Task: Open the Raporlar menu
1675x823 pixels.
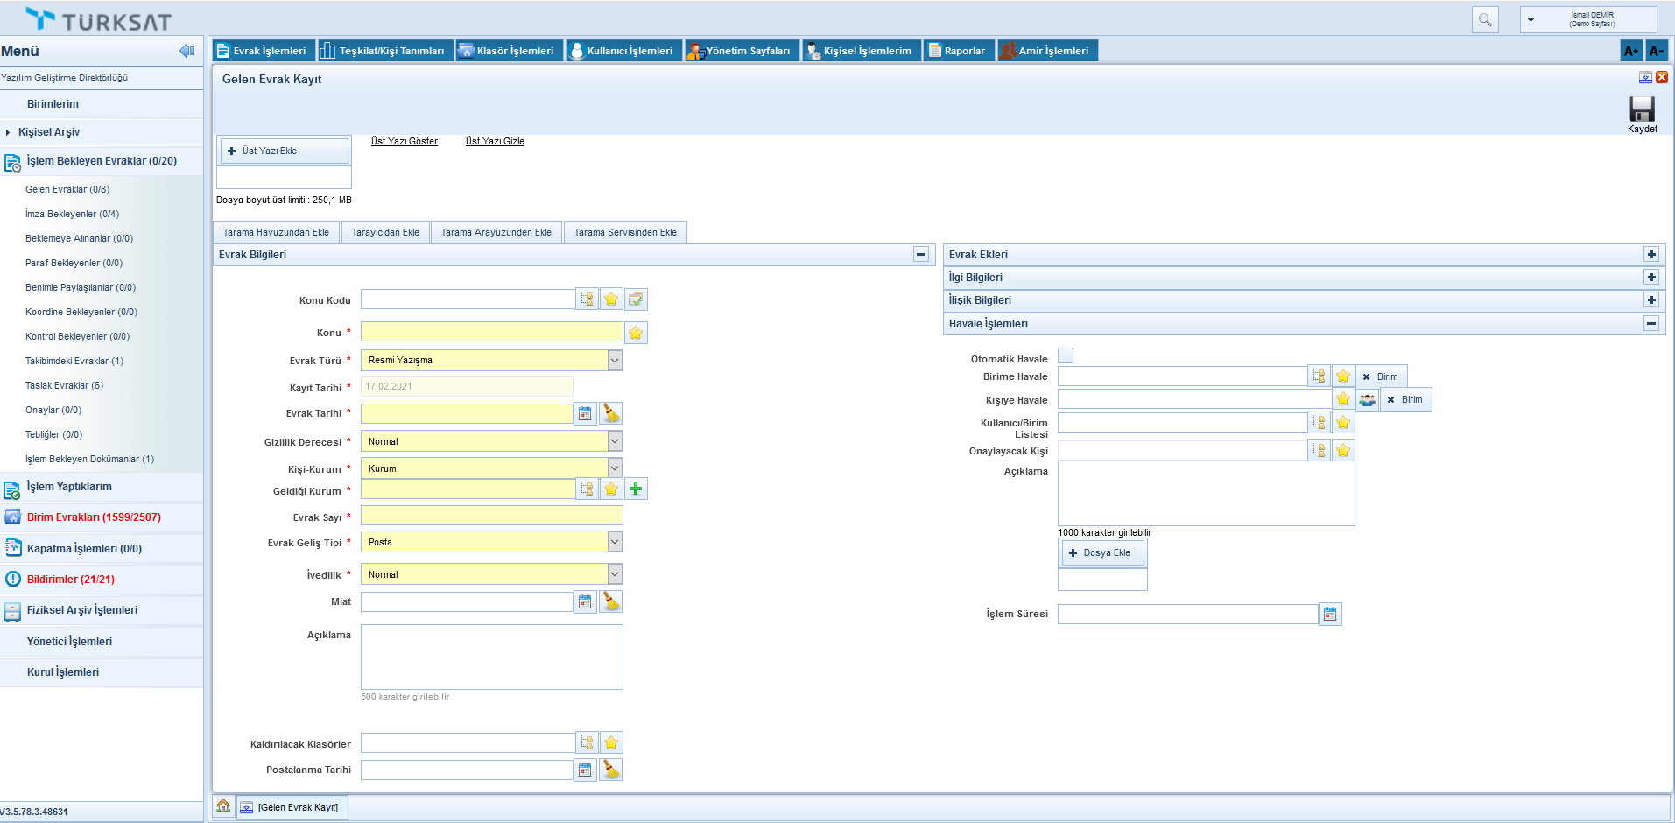Action: [x=958, y=51]
